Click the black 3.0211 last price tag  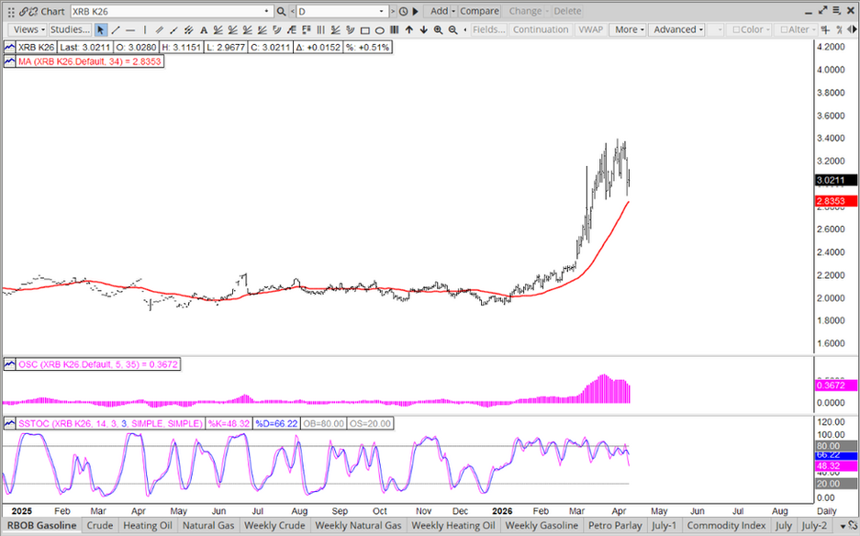coord(836,180)
